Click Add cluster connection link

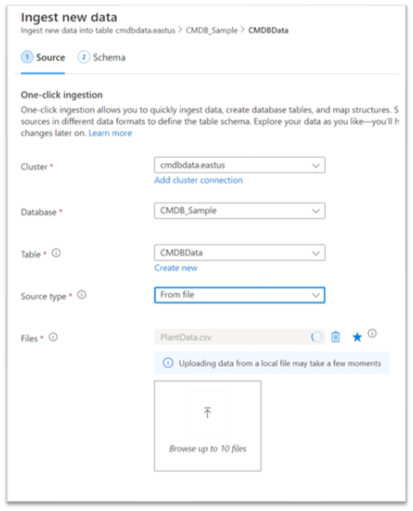click(198, 180)
